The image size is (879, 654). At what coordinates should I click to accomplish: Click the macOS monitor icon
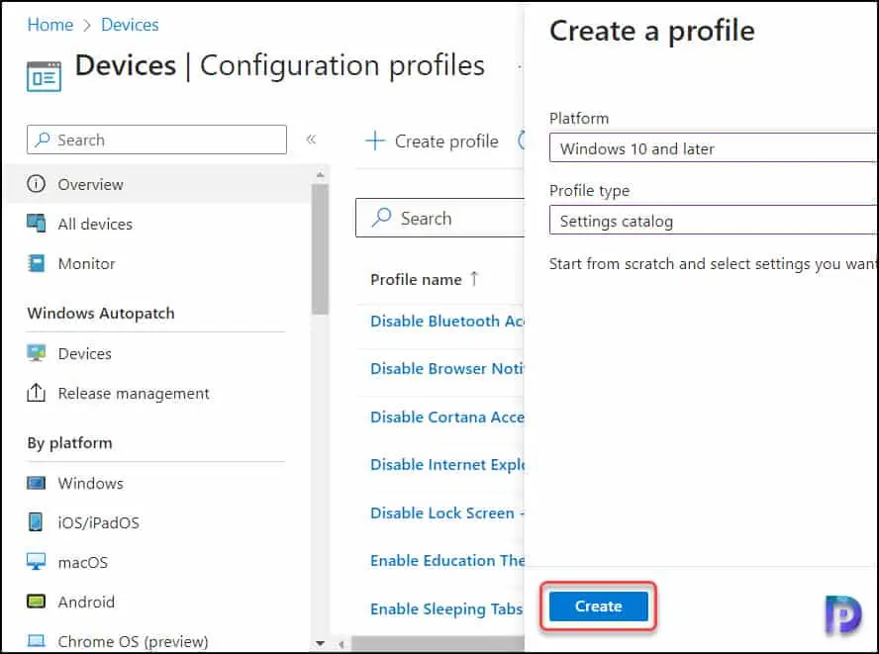click(37, 562)
